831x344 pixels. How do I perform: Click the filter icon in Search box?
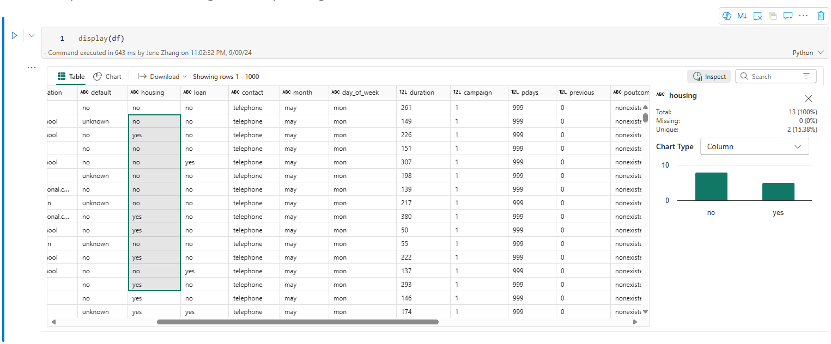pos(806,77)
